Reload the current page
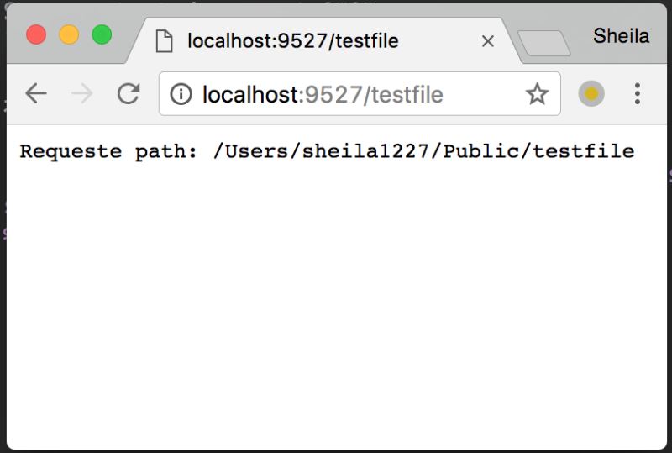 128,93
